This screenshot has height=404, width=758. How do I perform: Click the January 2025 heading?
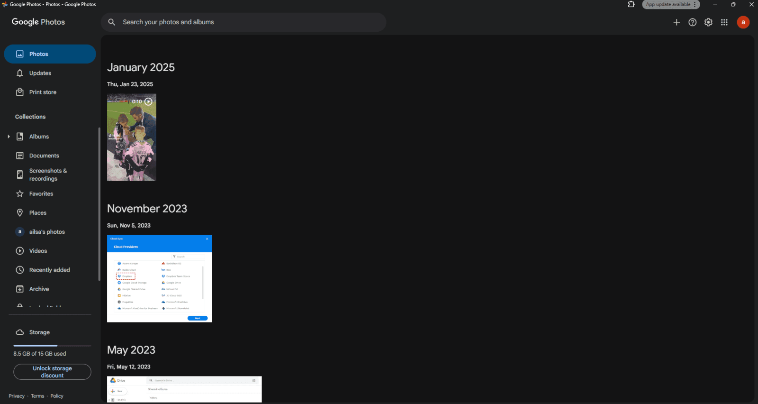141,67
